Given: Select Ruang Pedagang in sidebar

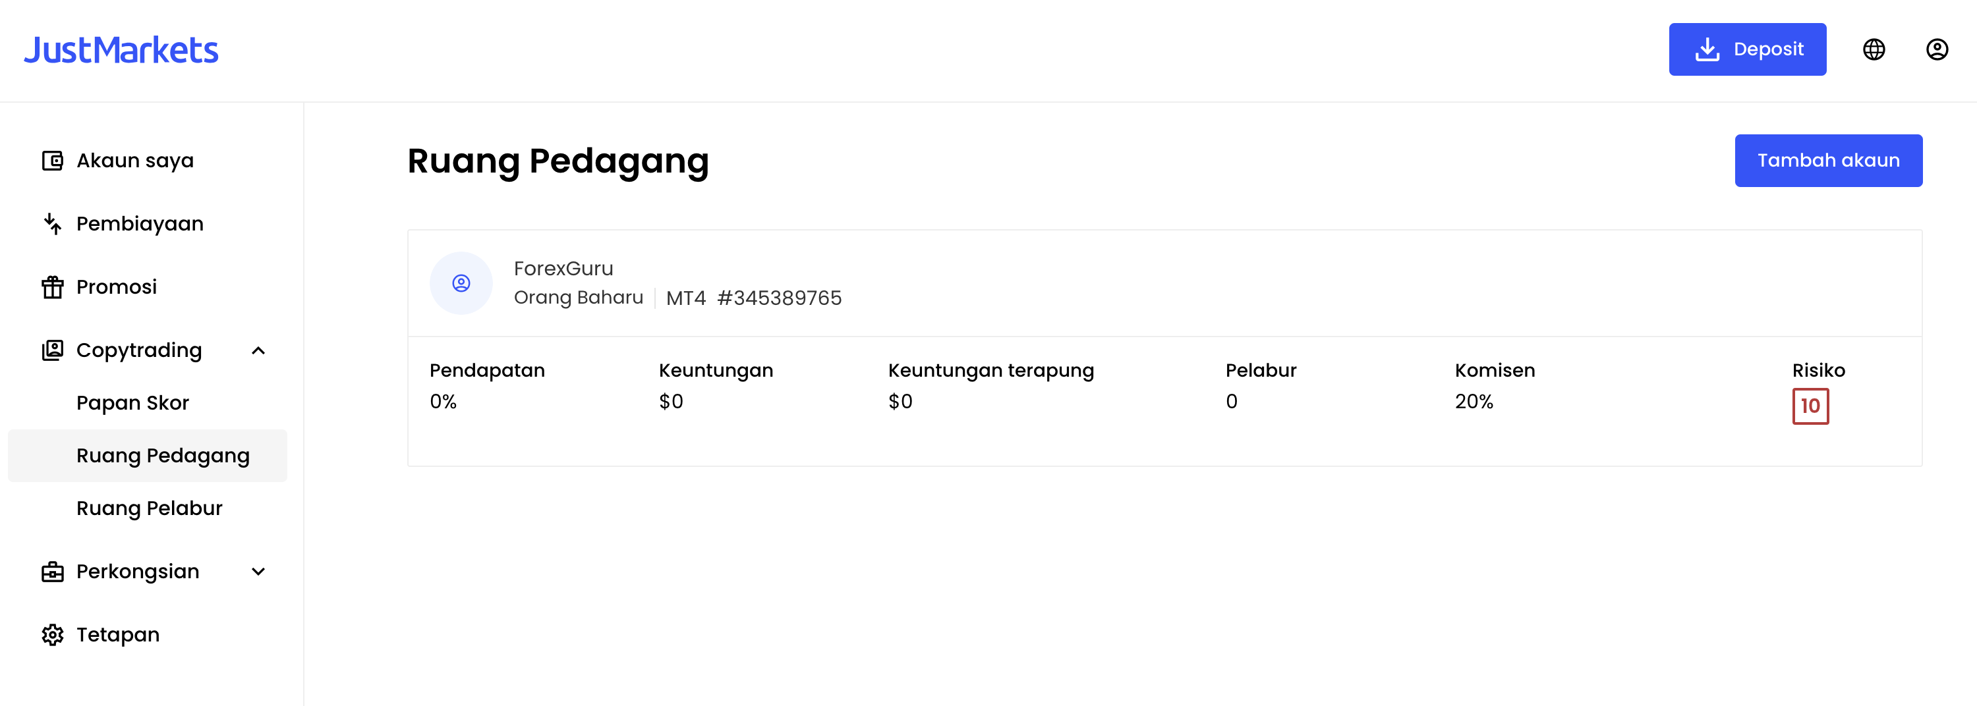Looking at the screenshot, I should [148, 456].
